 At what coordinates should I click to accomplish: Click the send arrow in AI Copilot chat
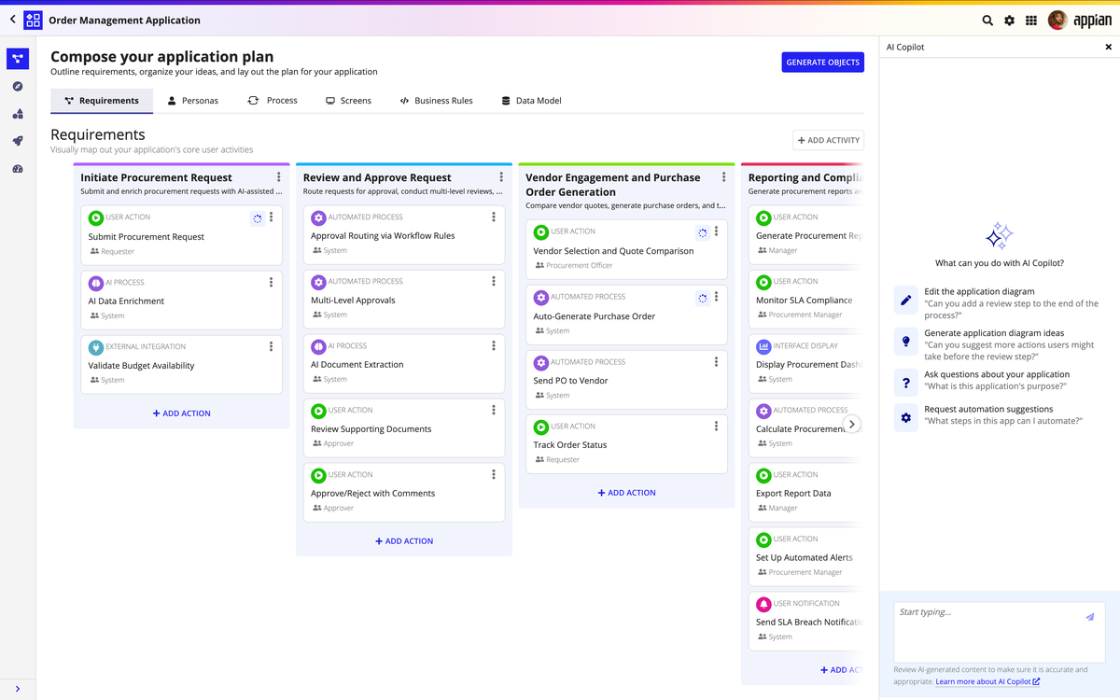coord(1088,616)
